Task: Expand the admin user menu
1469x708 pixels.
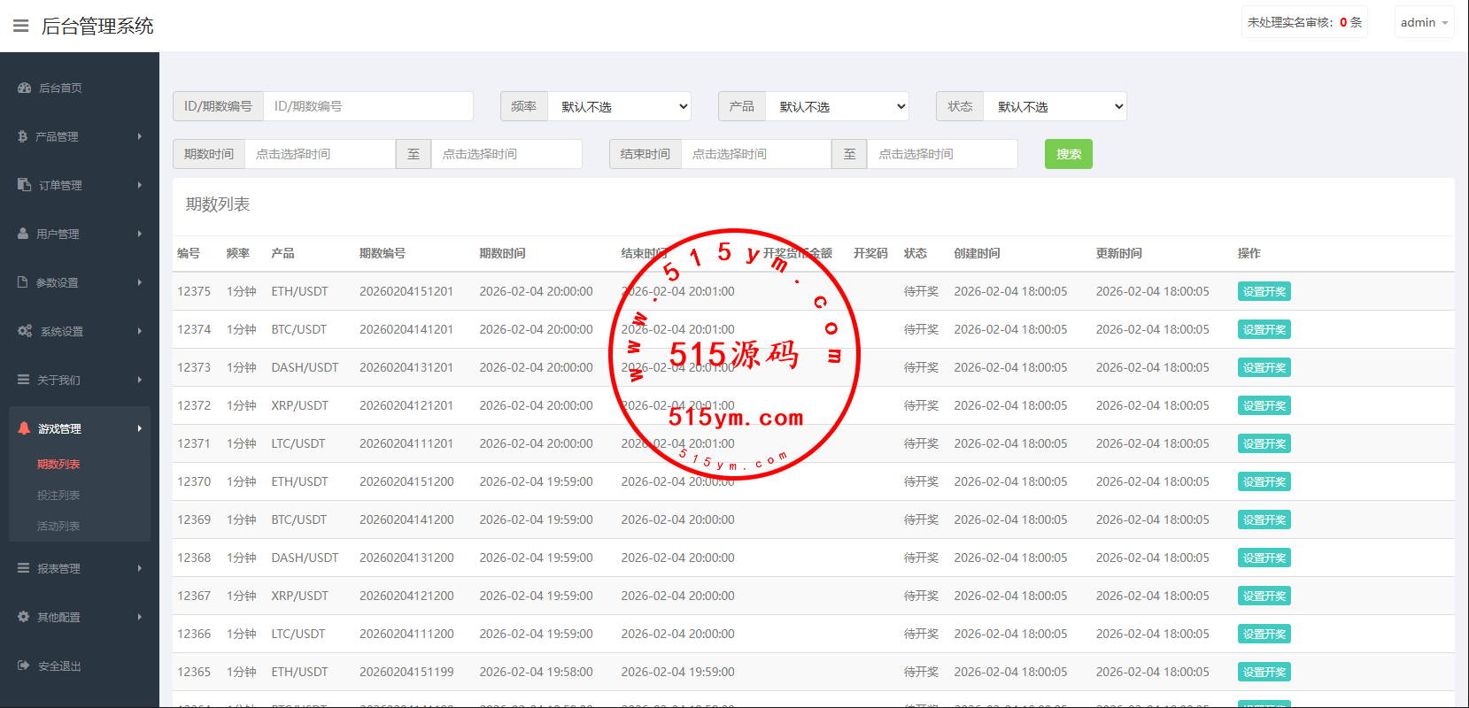Action: (1424, 22)
